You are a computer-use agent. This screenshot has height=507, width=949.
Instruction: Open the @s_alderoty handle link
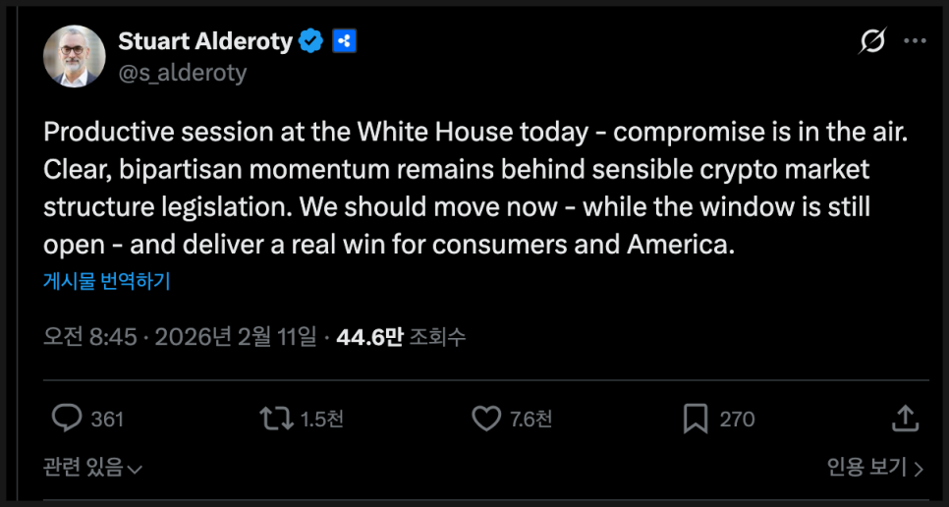click(x=182, y=73)
